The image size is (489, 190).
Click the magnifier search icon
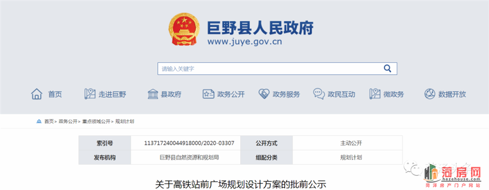pos(387,68)
